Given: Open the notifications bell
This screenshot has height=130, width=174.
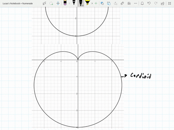Looking at the screenshot, I should 142,3.
